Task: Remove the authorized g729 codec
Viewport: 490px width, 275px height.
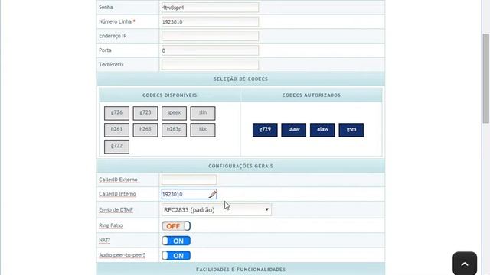Action: pyautogui.click(x=265, y=130)
